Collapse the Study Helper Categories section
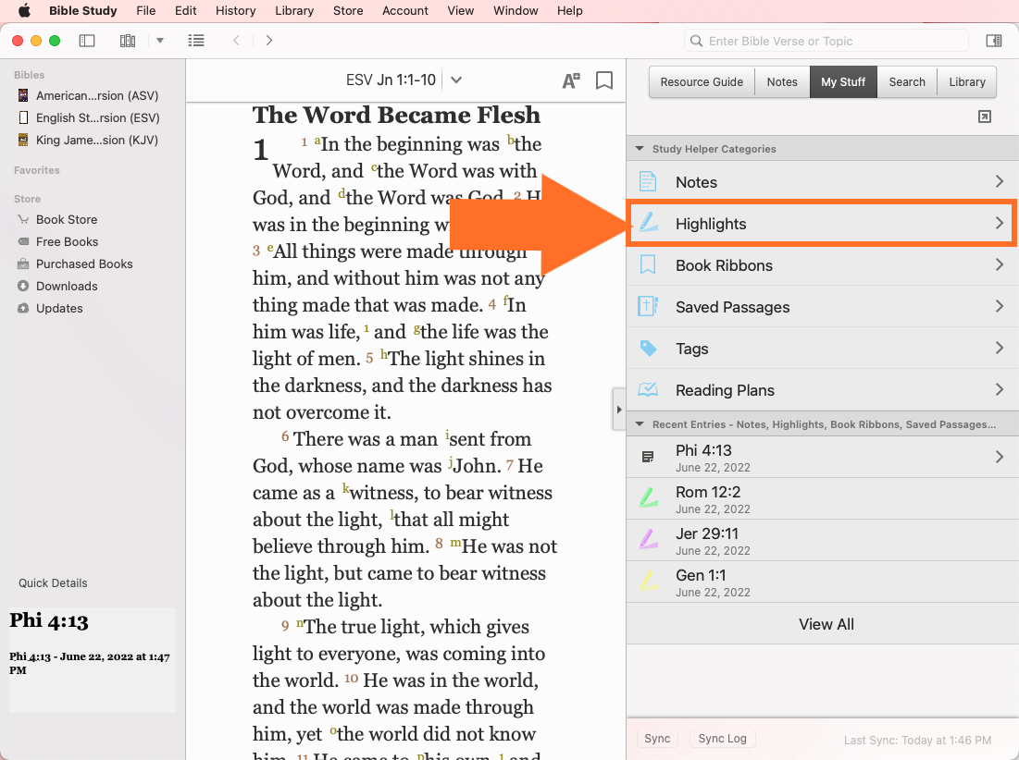Image resolution: width=1019 pixels, height=760 pixels. point(639,149)
